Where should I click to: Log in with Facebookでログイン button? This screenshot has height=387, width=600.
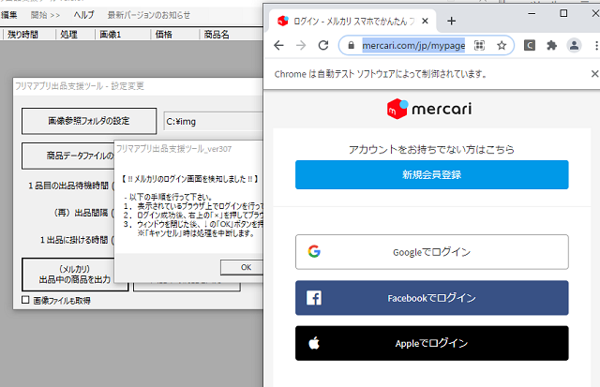pos(431,298)
